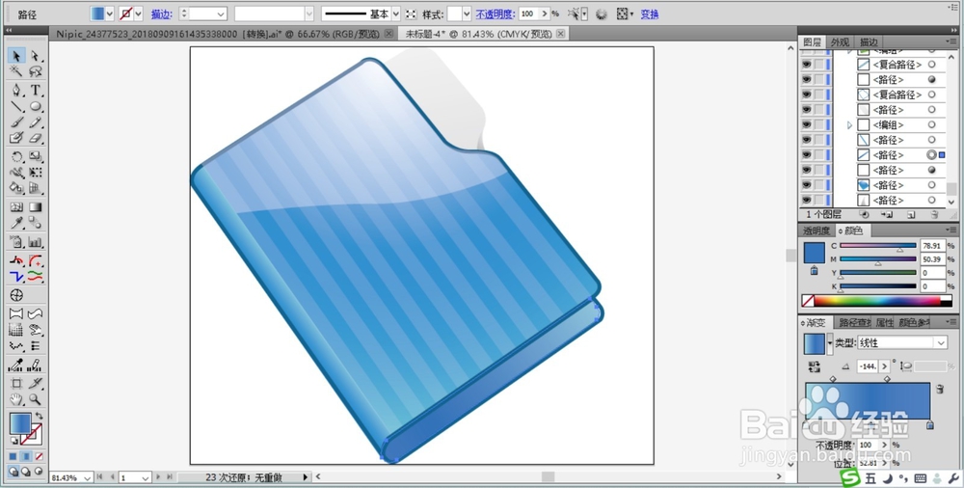Screen dimensions: 964x488
Task: Open the 描边 panel tab
Action: [869, 41]
